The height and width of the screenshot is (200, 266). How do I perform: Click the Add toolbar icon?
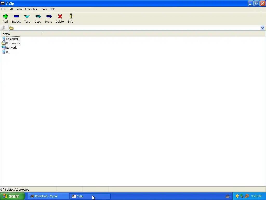pyautogui.click(x=5, y=16)
